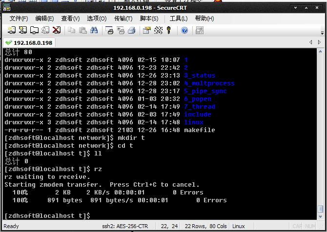This screenshot has width=327, height=232.
Task: Open the 选项(O) menu
Action: pyautogui.click(x=97, y=19)
